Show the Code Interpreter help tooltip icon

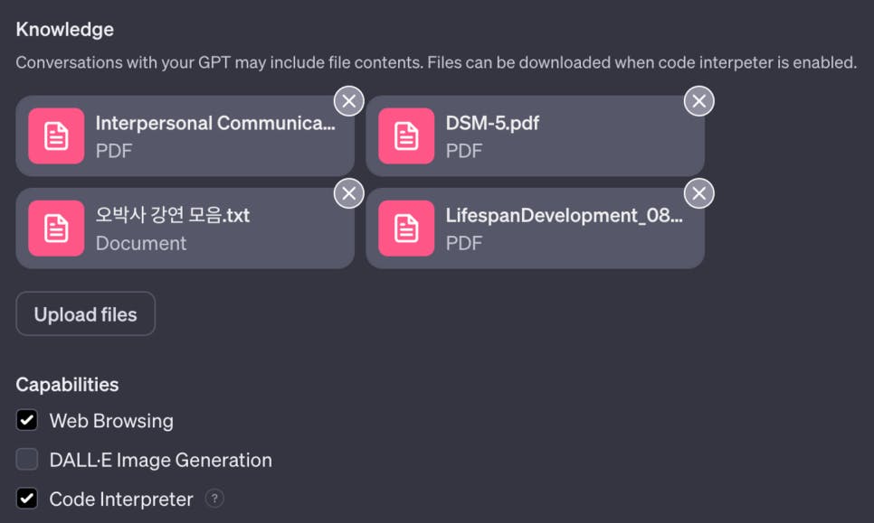coord(214,499)
